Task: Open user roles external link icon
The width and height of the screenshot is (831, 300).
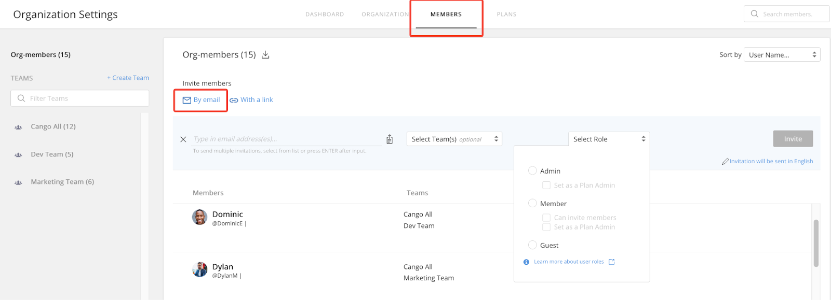Action: pyautogui.click(x=611, y=262)
